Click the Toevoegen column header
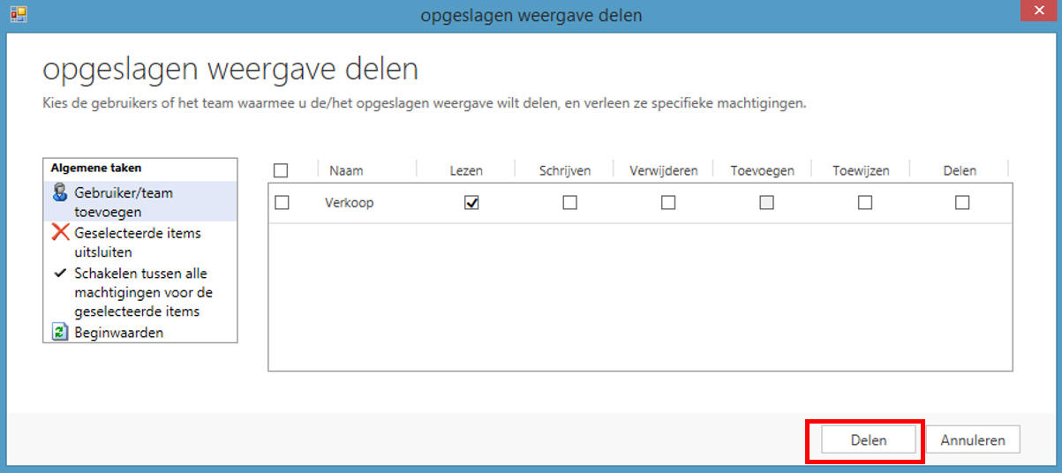The height and width of the screenshot is (473, 1062). tap(763, 170)
